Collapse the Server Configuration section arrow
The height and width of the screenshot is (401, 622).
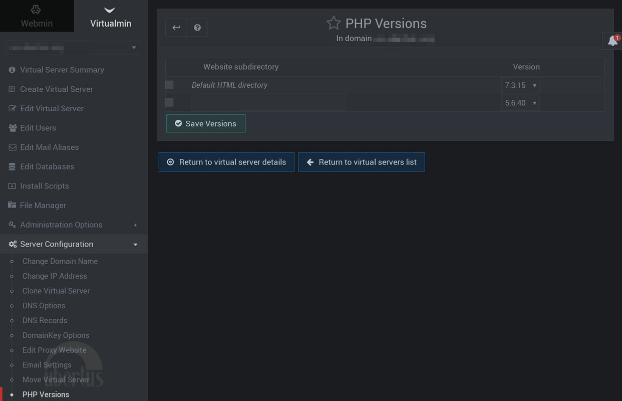(135, 245)
